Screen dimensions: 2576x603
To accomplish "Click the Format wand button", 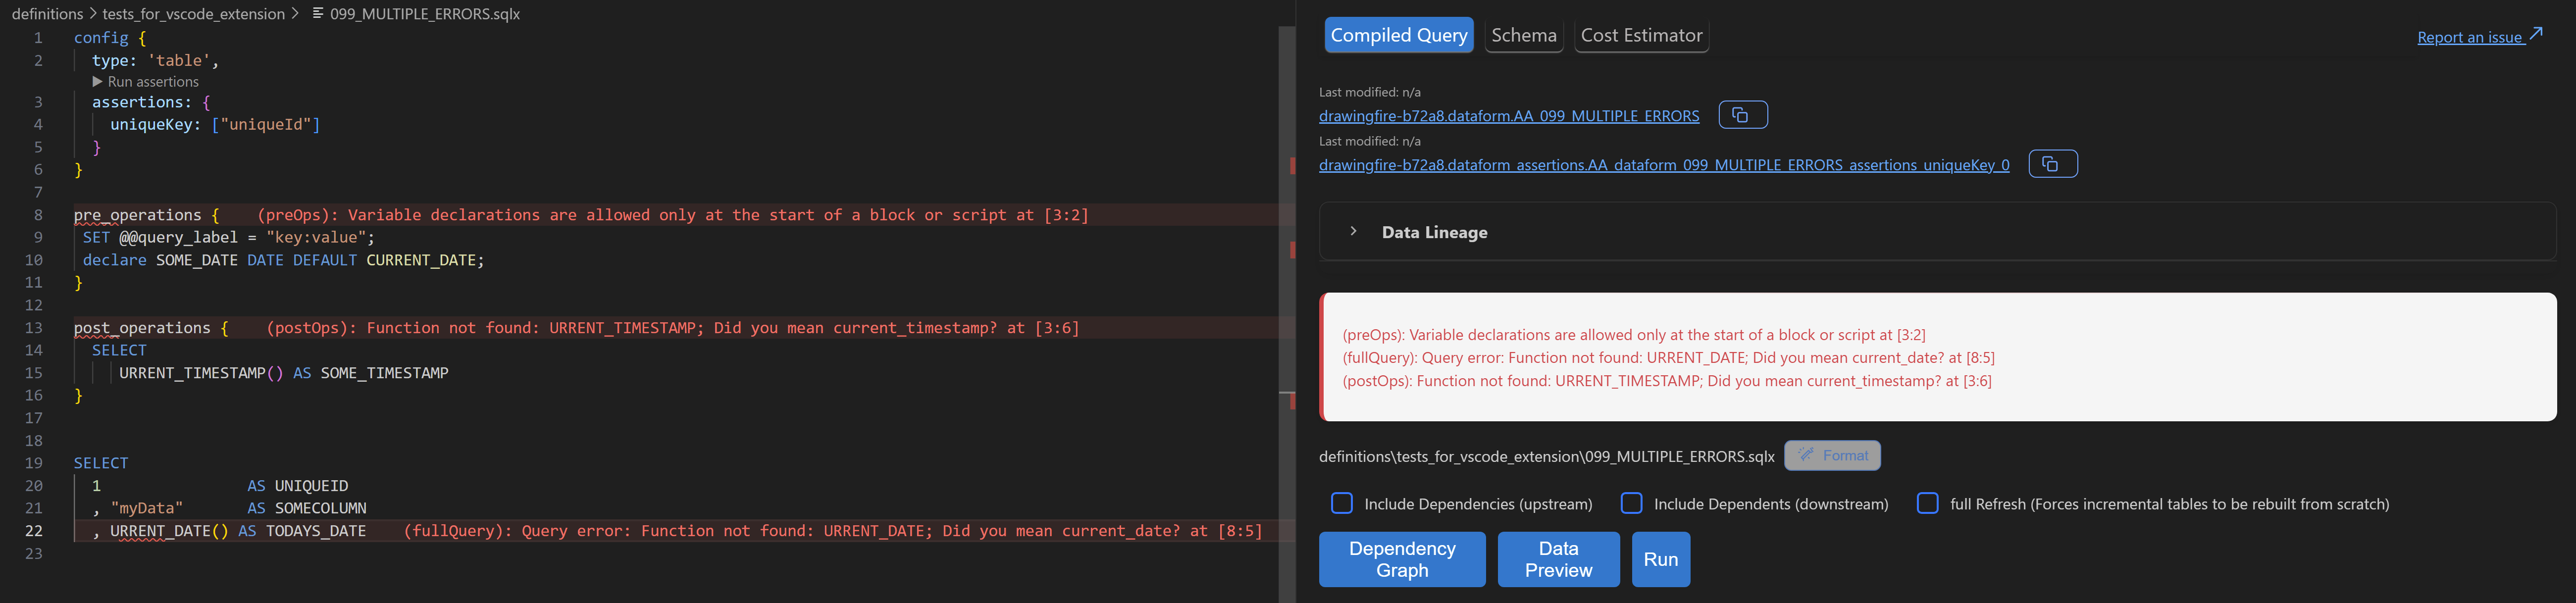I will (x=1832, y=456).
